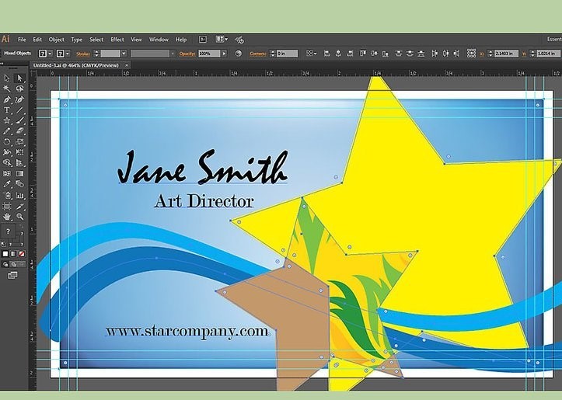Select the Magic Wand tool
Image resolution: width=562 pixels, height=400 pixels.
coord(7,89)
